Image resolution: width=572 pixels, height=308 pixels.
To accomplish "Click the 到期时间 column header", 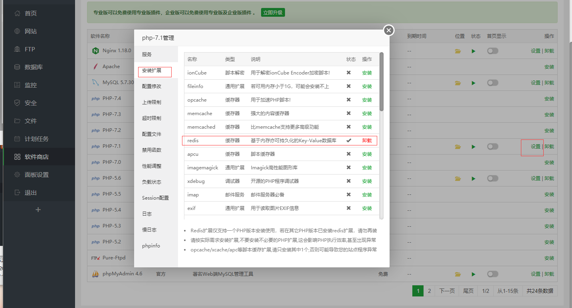I will (x=417, y=36).
